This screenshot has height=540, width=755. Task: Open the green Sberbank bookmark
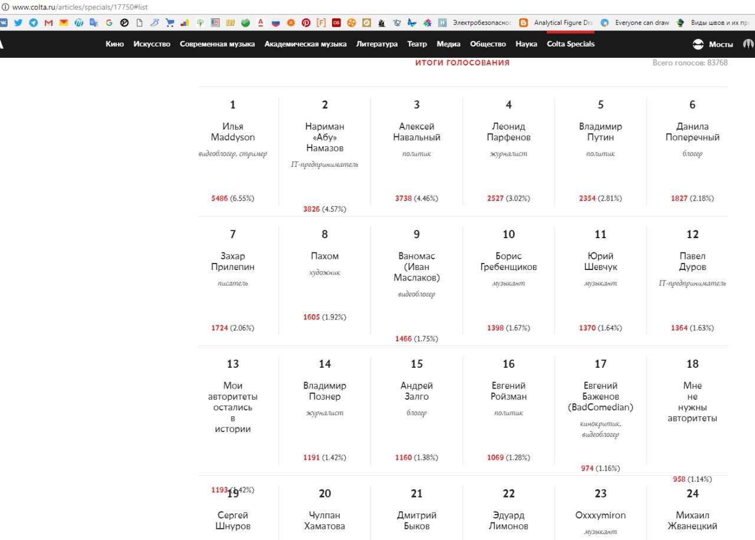point(245,23)
